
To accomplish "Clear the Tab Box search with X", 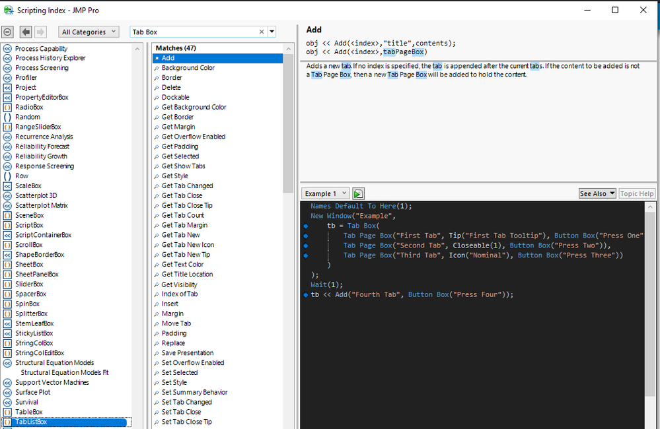I will tap(262, 32).
